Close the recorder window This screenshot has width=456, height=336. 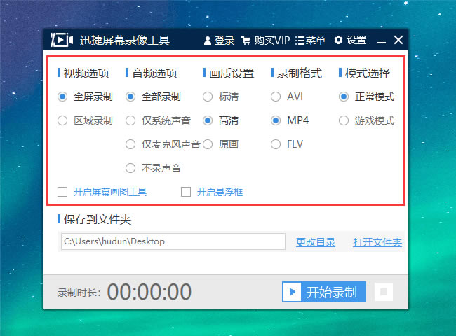click(x=398, y=41)
